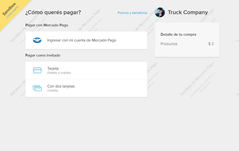This screenshot has height=151, width=239.
Task: Select Con dos tarjetas payment option
Action: pyautogui.click(x=86, y=88)
